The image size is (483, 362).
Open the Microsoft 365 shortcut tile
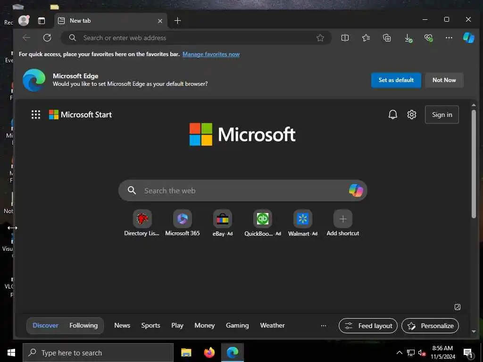[x=183, y=223]
